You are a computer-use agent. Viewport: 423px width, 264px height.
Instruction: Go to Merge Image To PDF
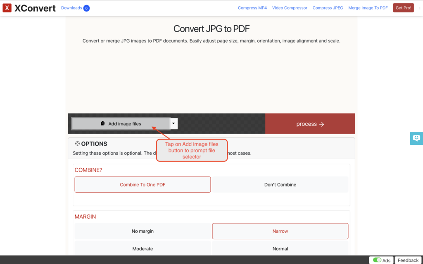click(x=368, y=8)
